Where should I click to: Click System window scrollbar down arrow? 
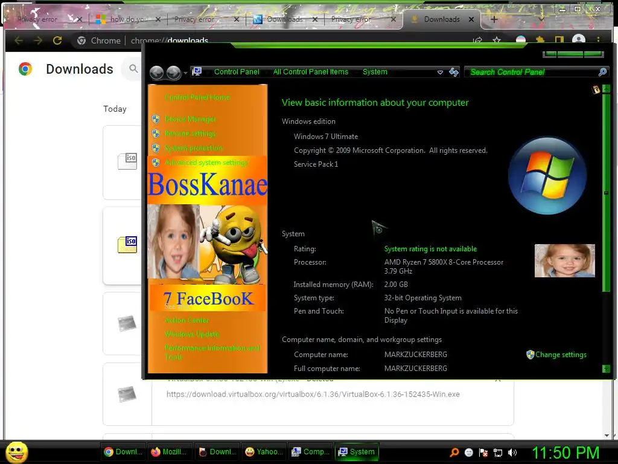pos(606,369)
